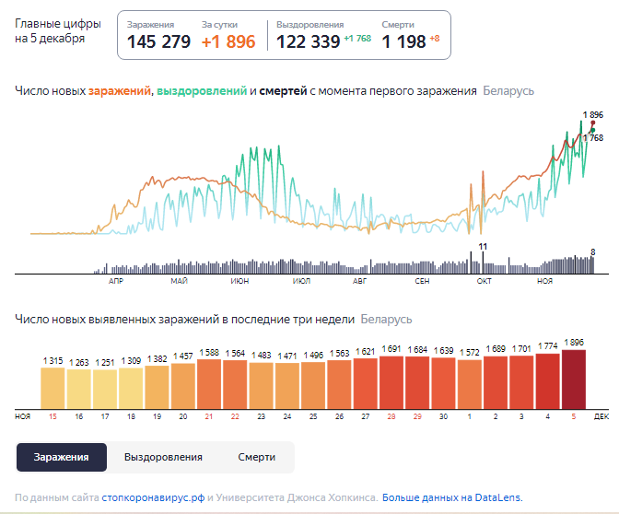Click Беларусь beside the line chart title
Viewport: 619px width, 514px height.
click(508, 91)
